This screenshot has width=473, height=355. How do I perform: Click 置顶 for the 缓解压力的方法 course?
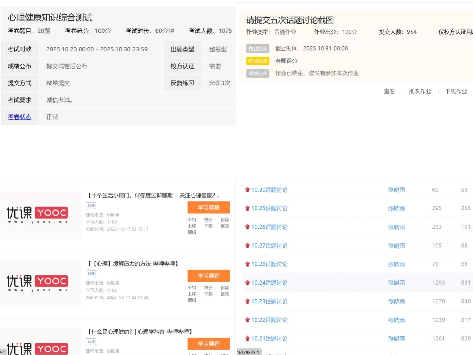point(225,294)
